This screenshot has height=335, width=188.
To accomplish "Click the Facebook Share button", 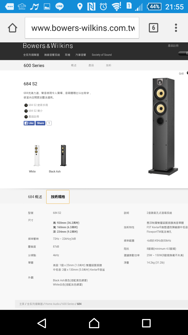I will coord(40,123).
